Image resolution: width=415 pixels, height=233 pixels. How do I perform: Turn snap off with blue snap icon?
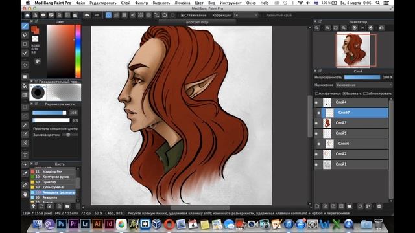[108, 16]
